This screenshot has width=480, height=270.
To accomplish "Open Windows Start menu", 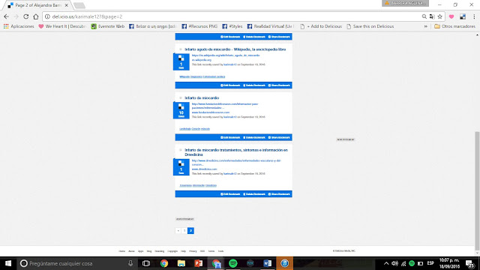I will pos(8,263).
